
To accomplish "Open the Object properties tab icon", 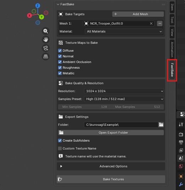I will pyautogui.click(x=181, y=176).
